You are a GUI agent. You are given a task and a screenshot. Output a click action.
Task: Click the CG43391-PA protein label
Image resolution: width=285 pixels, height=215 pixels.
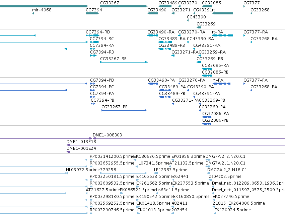[207, 94]
